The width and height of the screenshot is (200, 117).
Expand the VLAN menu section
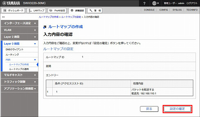pyautogui.click(x=19, y=30)
